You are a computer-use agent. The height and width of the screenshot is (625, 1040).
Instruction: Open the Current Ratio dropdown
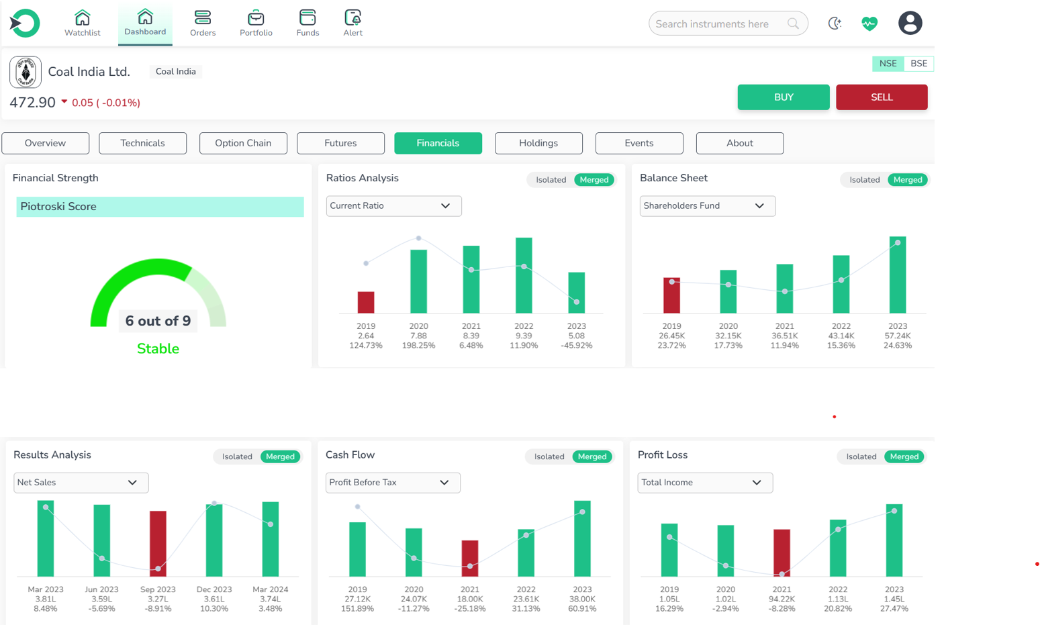[393, 206]
